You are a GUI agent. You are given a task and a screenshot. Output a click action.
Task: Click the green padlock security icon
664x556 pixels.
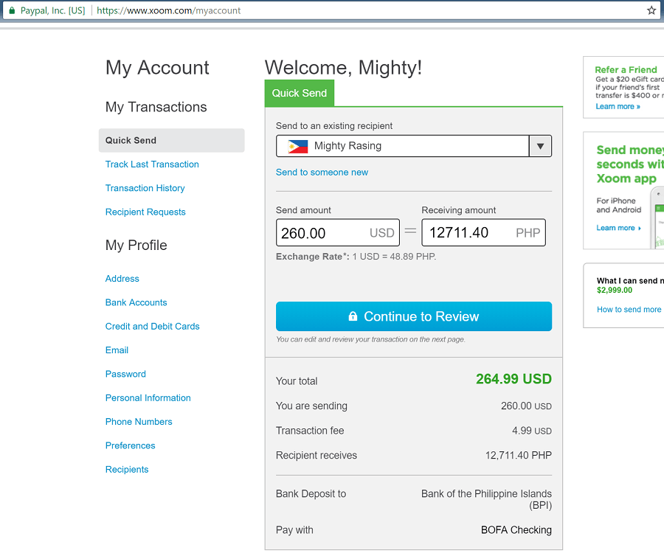[x=12, y=10]
